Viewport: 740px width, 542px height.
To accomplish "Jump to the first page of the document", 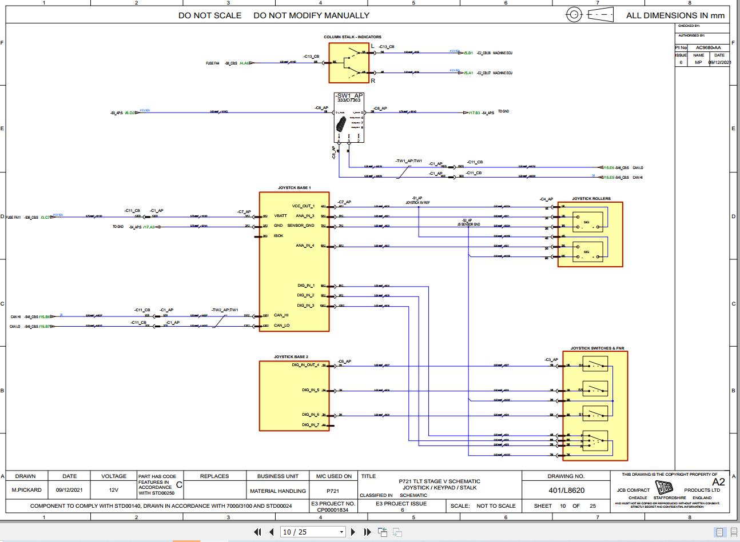I will click(x=258, y=532).
